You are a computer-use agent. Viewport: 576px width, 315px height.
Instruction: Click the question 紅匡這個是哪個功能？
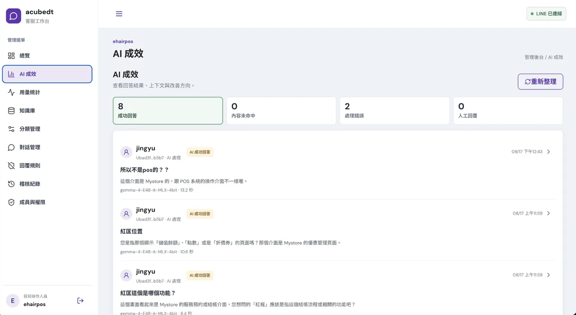point(148,293)
